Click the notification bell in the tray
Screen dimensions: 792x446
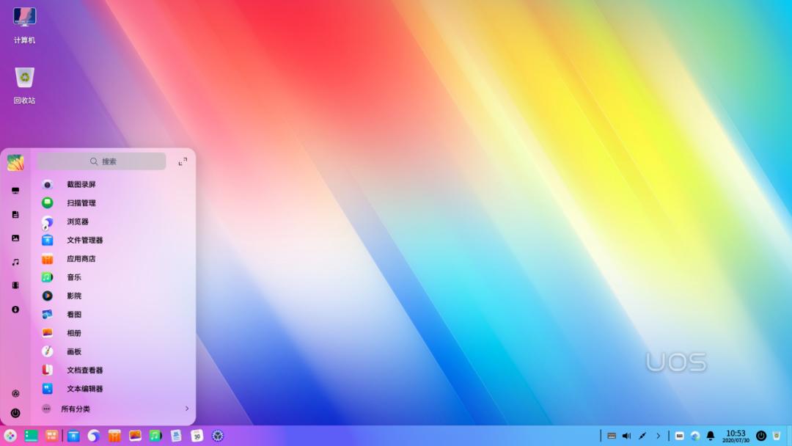pyautogui.click(x=710, y=436)
